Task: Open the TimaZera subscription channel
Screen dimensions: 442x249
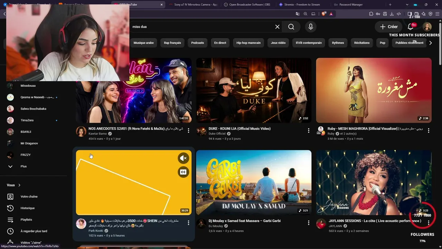Action: (x=34, y=120)
